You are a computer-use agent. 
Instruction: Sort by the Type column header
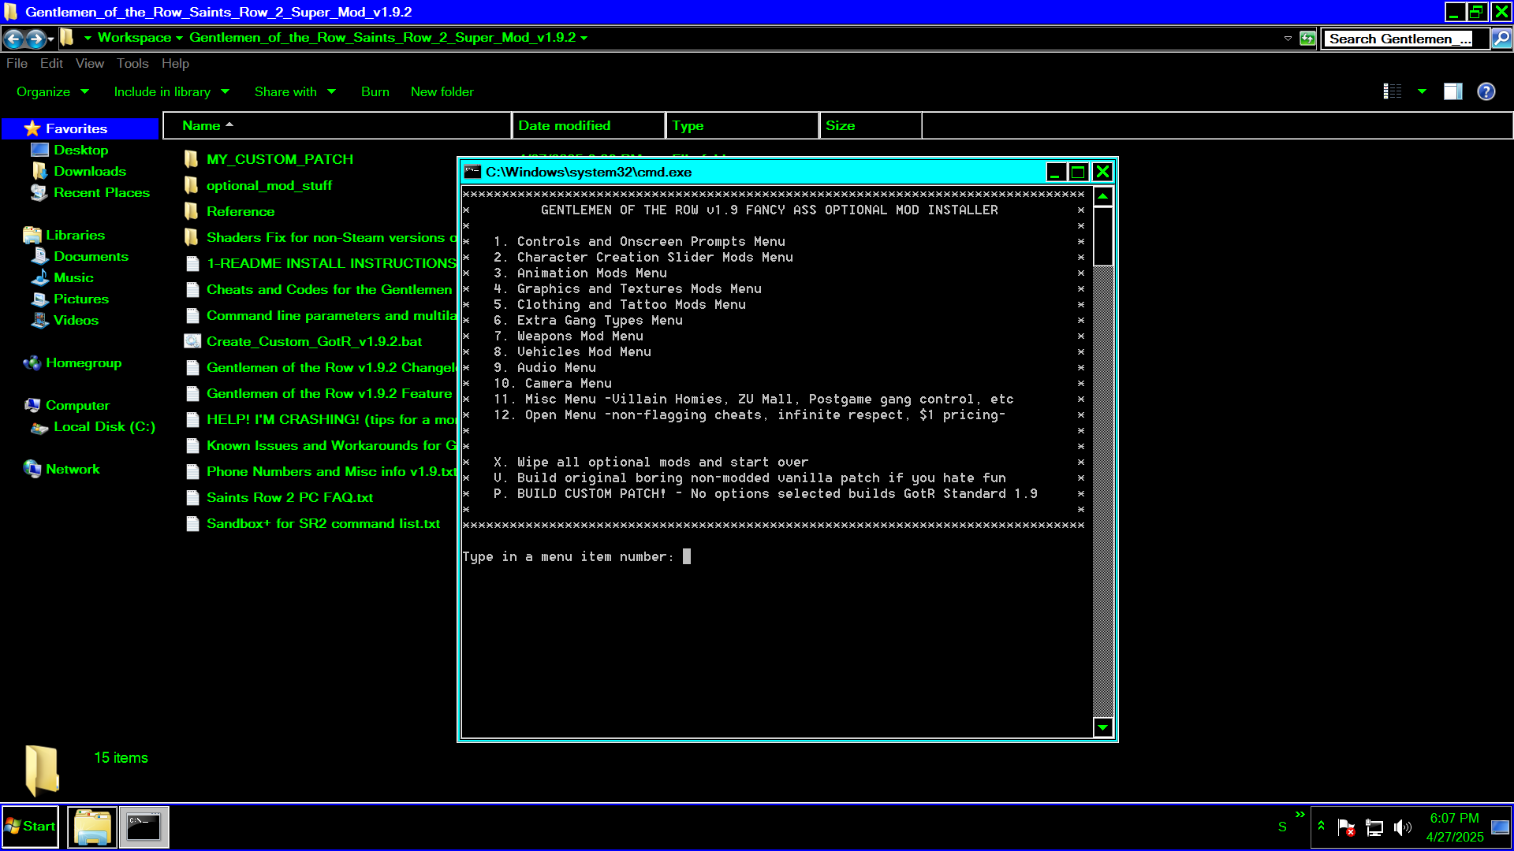[x=742, y=126]
